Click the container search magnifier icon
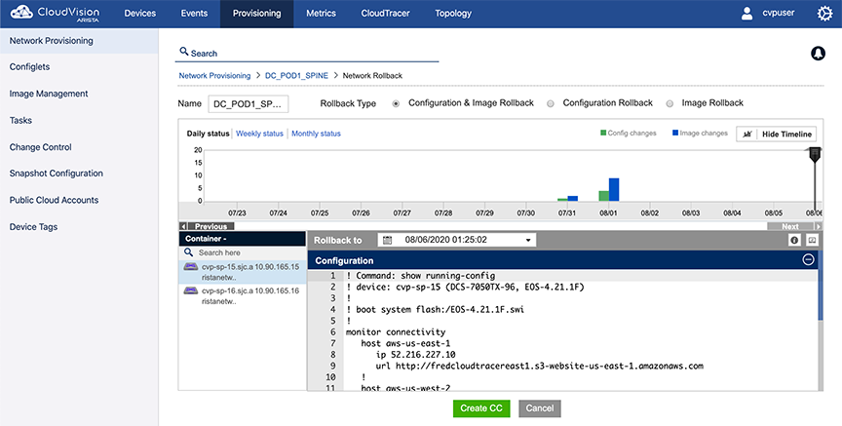This screenshot has width=842, height=426. click(x=188, y=252)
